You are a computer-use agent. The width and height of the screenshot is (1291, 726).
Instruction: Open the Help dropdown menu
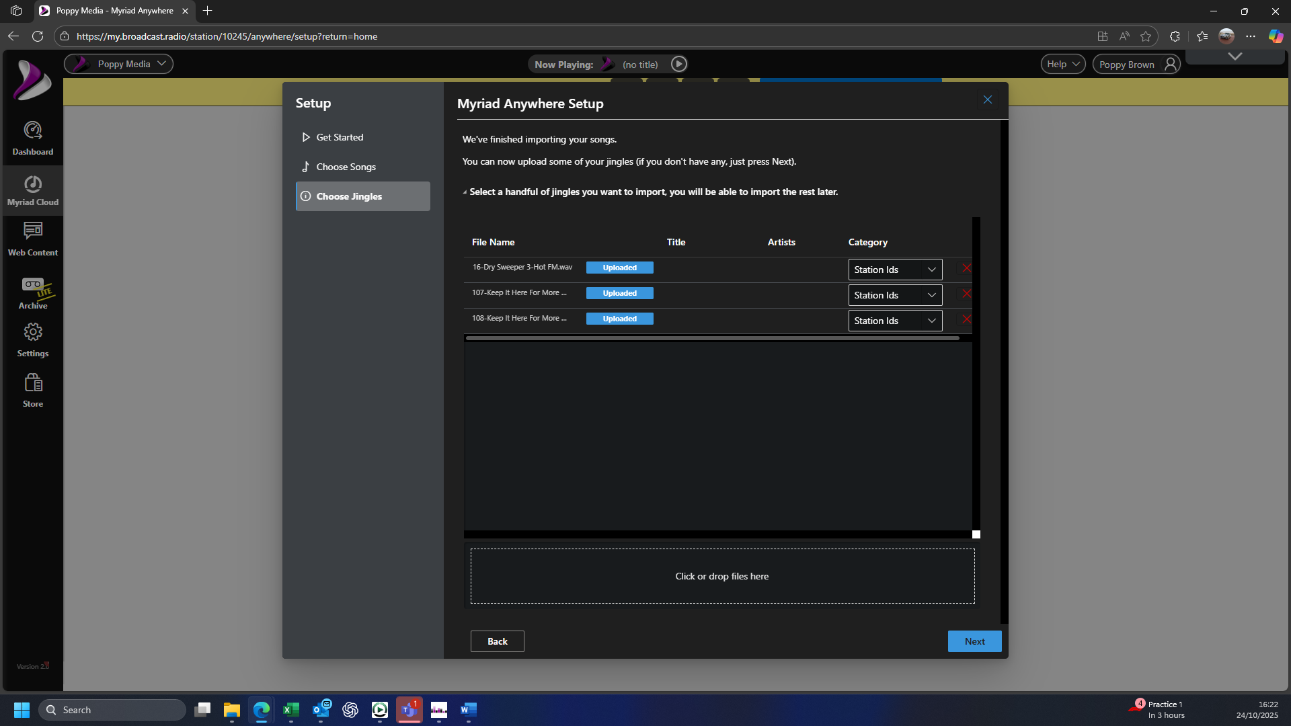(1062, 64)
